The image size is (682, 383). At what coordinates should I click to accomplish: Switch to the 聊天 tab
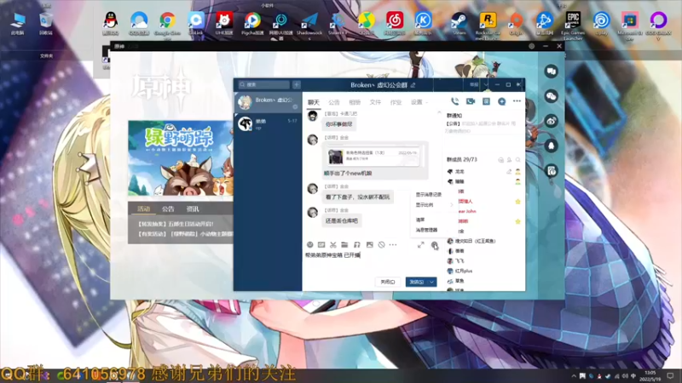(x=314, y=102)
